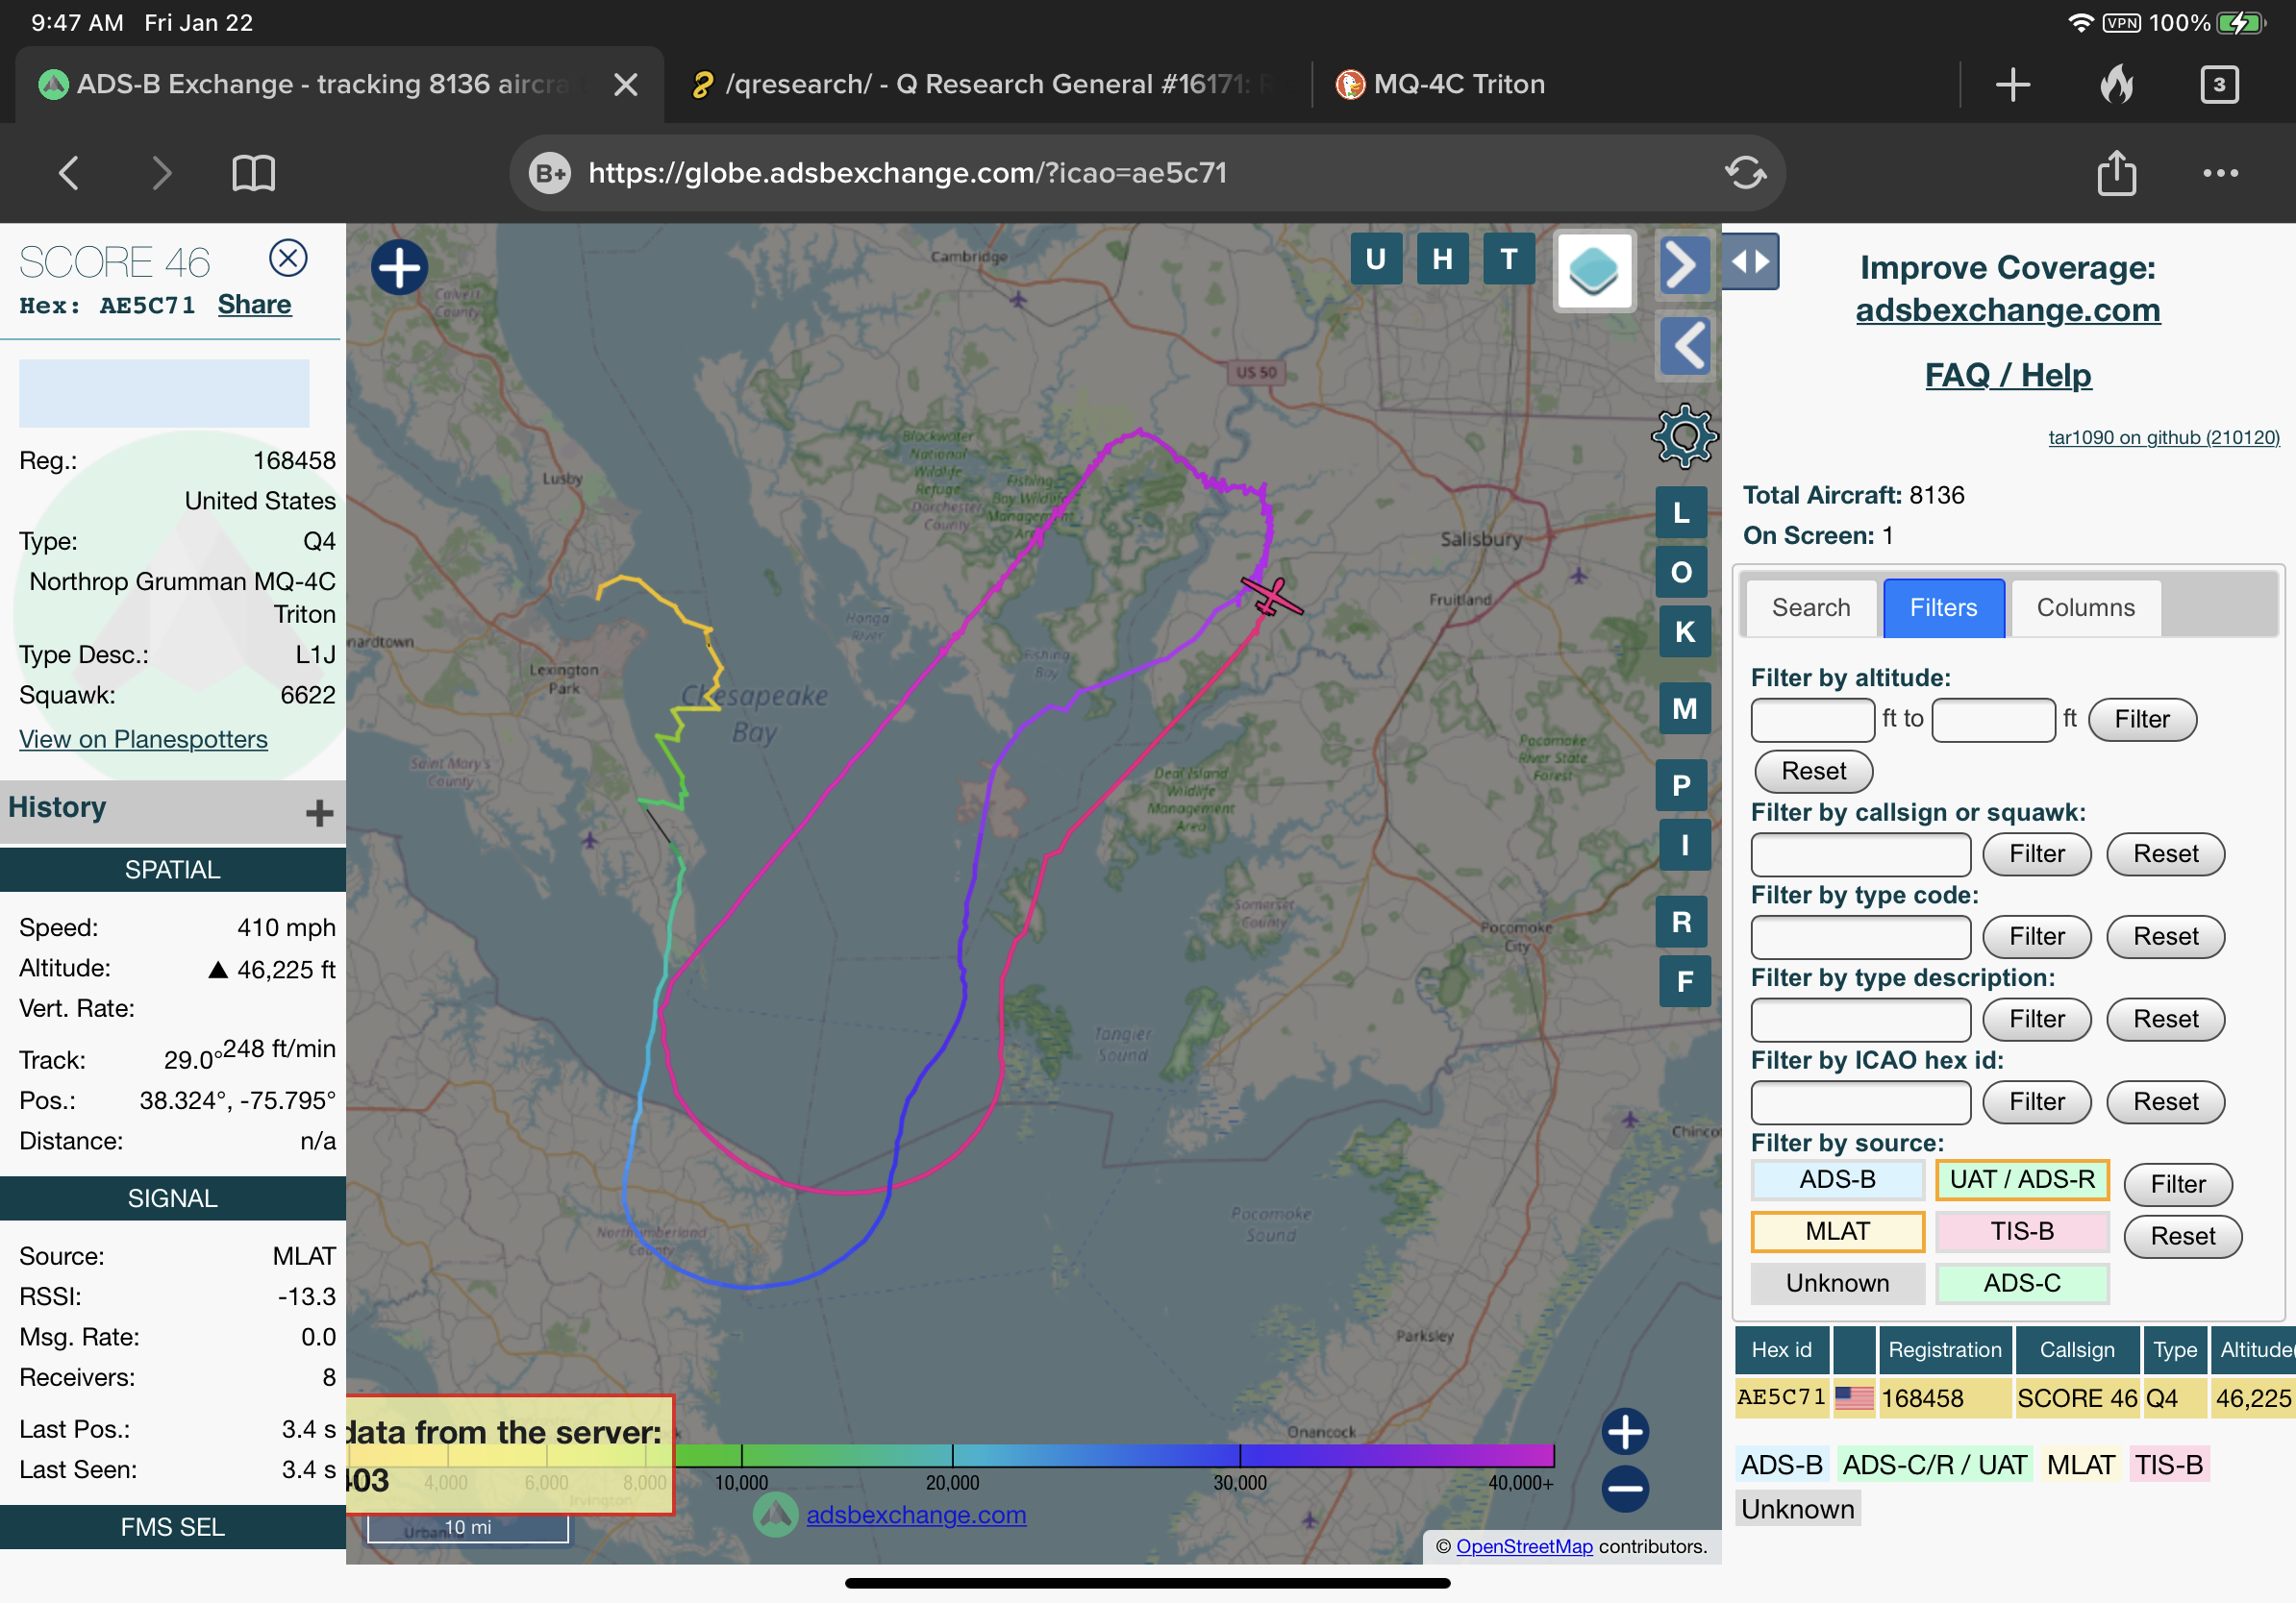
Task: Switch to the MQ-4C Triton tab
Action: click(1440, 85)
